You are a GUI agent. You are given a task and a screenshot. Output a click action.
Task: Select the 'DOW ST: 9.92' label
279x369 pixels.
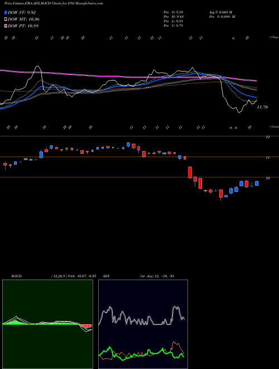[22, 12]
